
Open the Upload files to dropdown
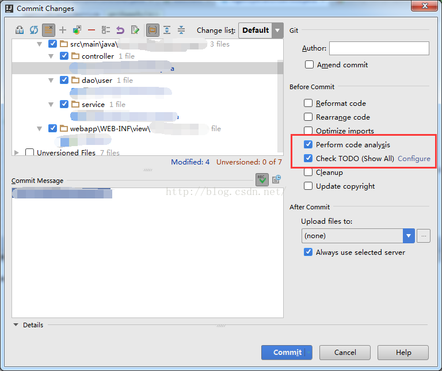(x=409, y=236)
